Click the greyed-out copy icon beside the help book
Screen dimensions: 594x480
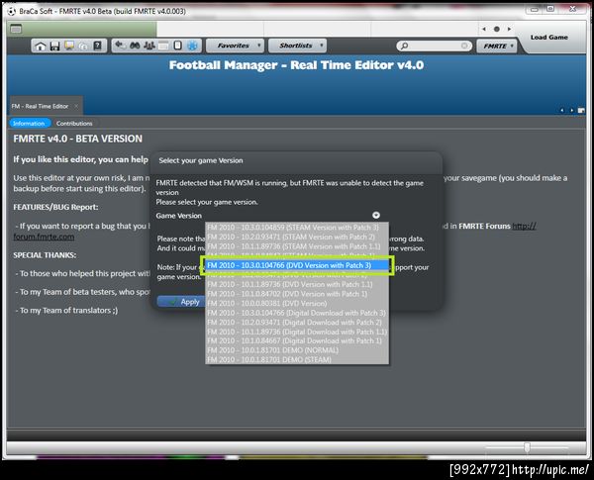coord(83,47)
